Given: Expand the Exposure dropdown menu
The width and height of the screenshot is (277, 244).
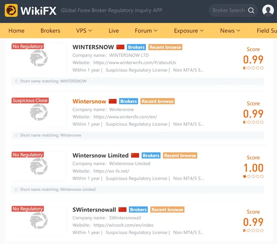Looking at the screenshot, I should click(188, 30).
